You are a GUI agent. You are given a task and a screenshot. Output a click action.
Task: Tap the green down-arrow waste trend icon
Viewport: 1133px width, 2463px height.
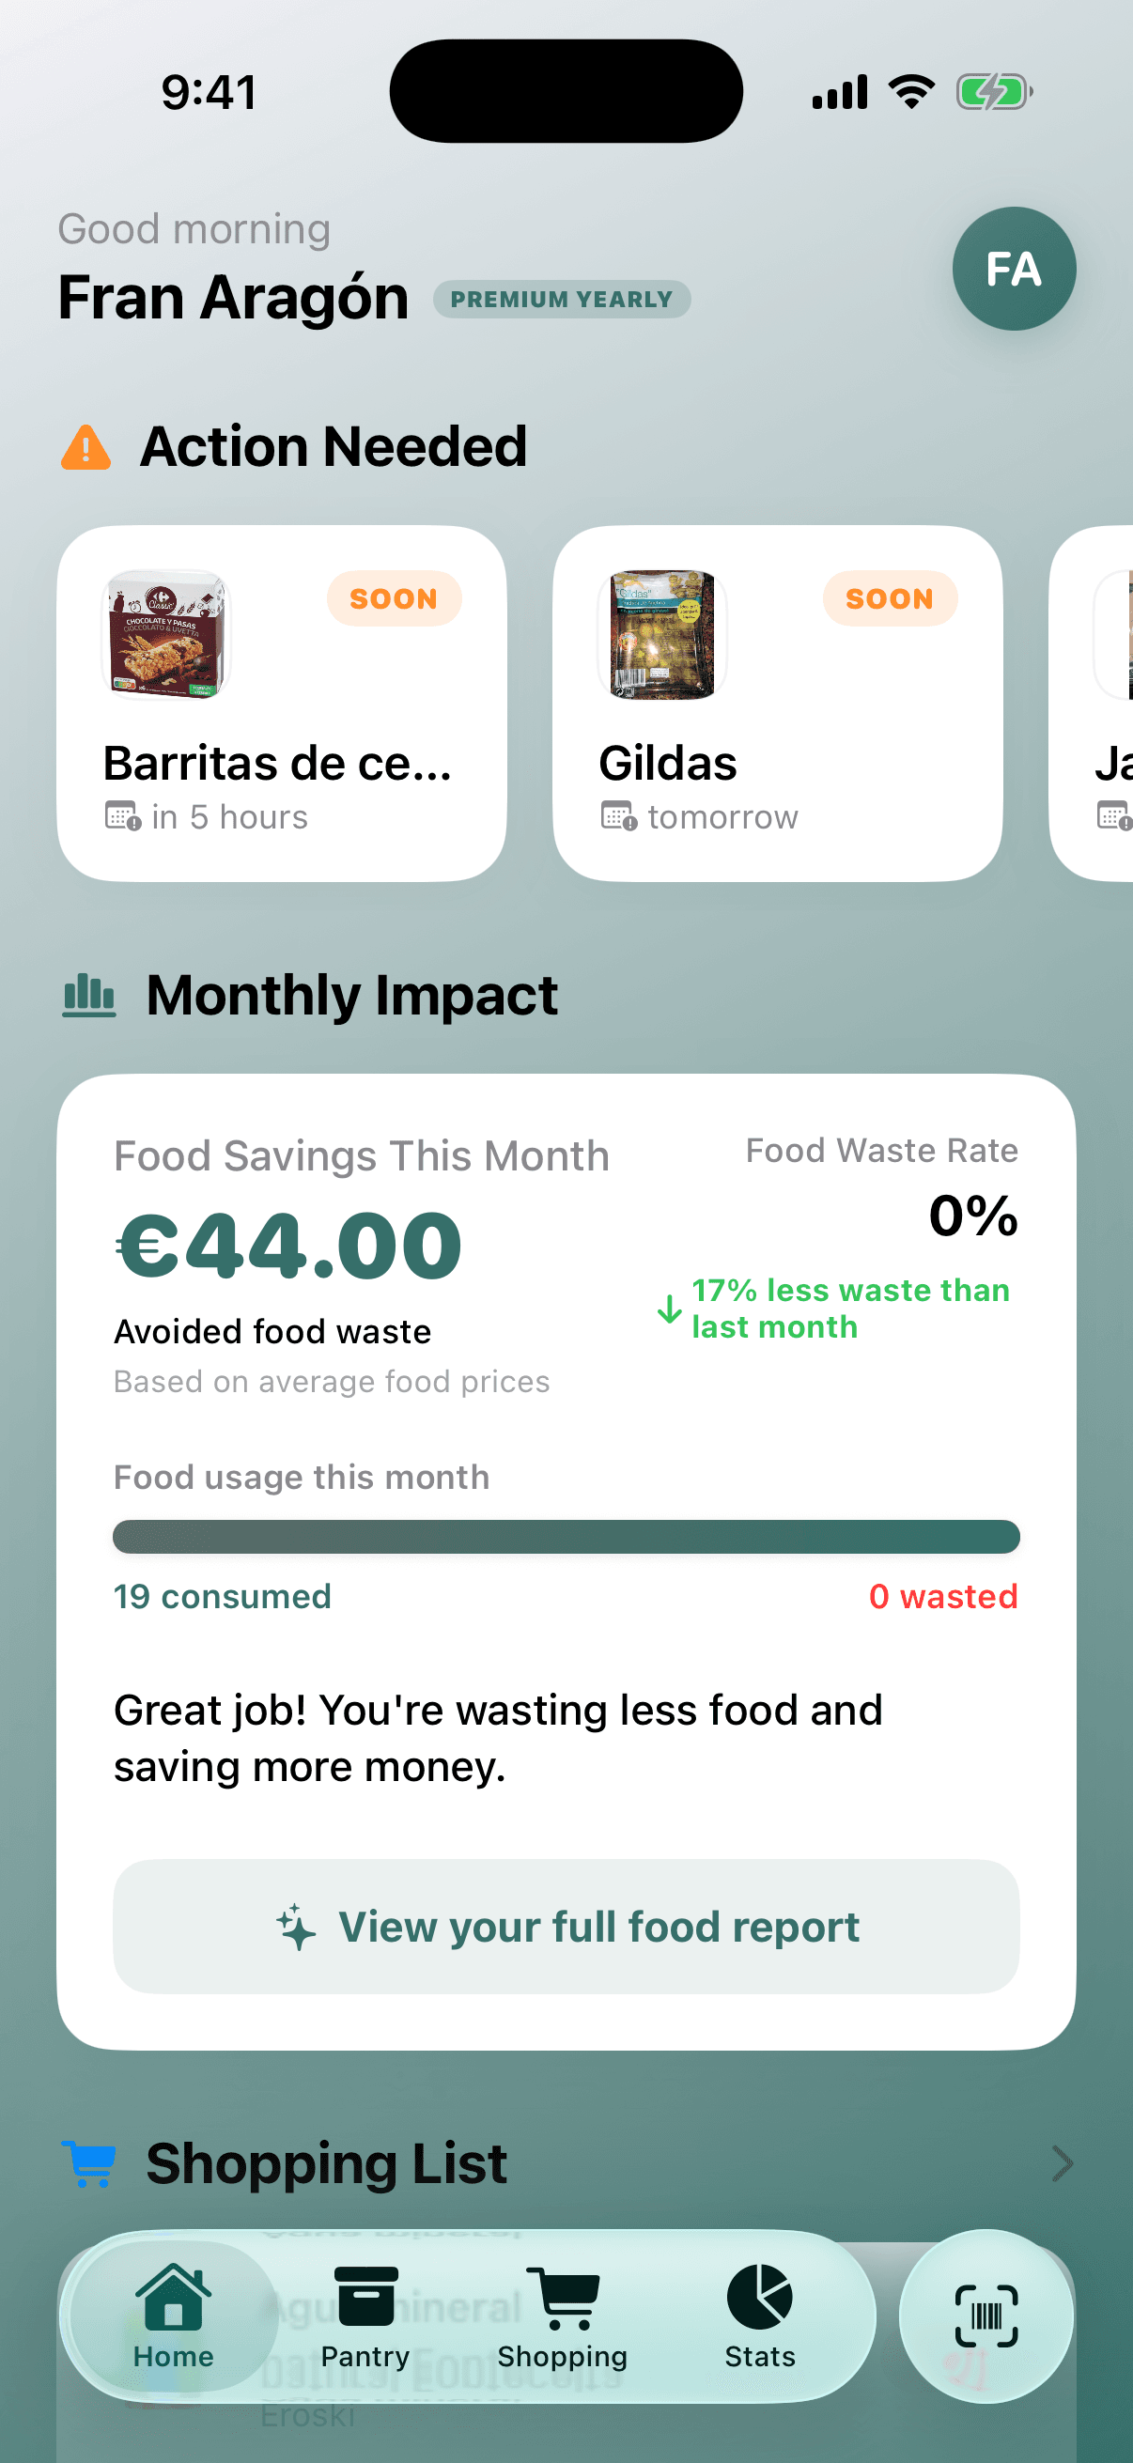669,1309
